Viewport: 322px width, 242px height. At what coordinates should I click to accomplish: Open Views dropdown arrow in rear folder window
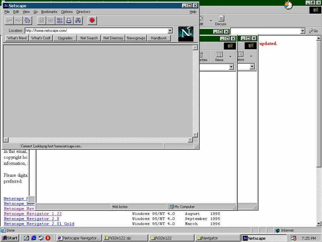pyautogui.click(x=251, y=57)
